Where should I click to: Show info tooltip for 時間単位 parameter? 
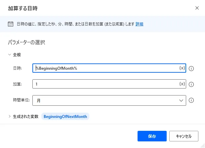pos(191,100)
